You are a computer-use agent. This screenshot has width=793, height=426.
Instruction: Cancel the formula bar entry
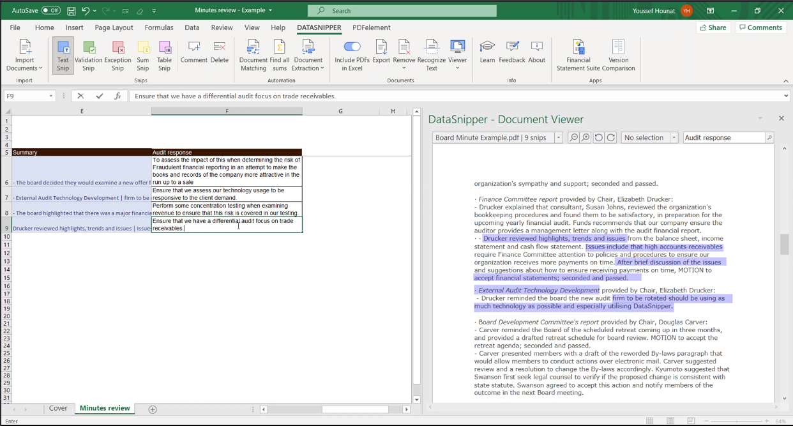click(80, 96)
